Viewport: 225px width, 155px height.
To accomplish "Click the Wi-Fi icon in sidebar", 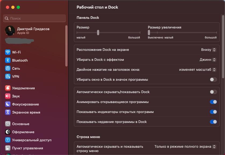I will 8,52.
